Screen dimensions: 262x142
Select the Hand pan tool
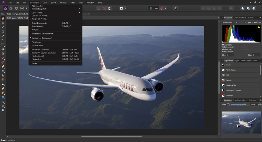[3, 18]
